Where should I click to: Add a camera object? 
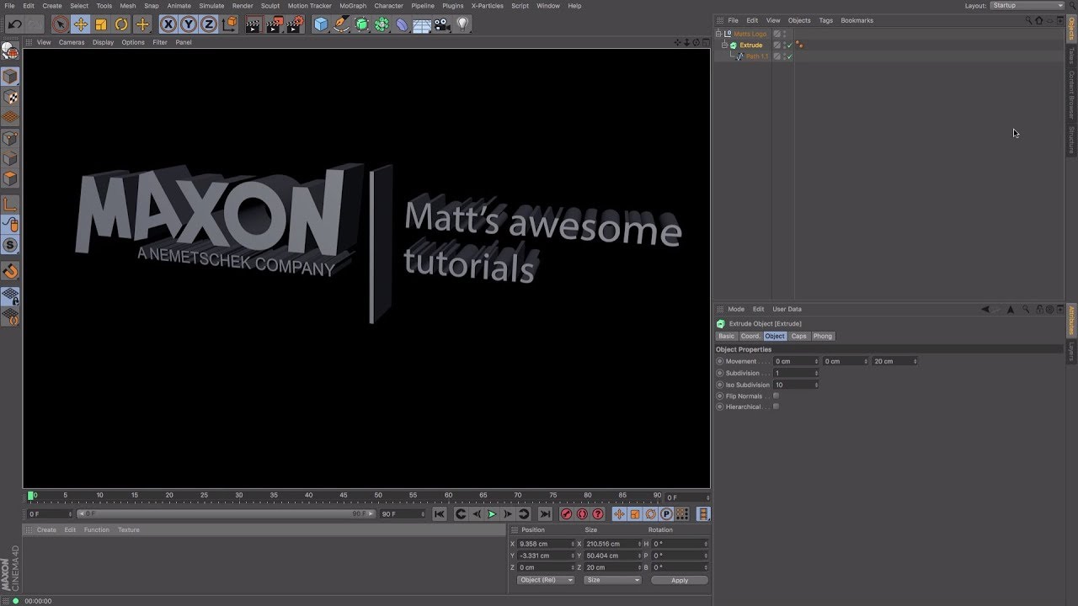442,24
